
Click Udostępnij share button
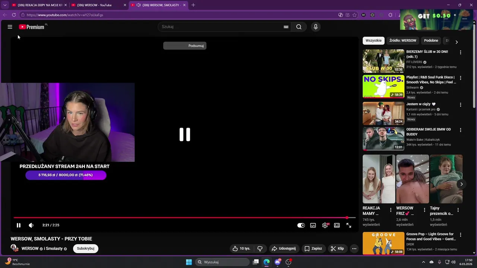pos(284,249)
